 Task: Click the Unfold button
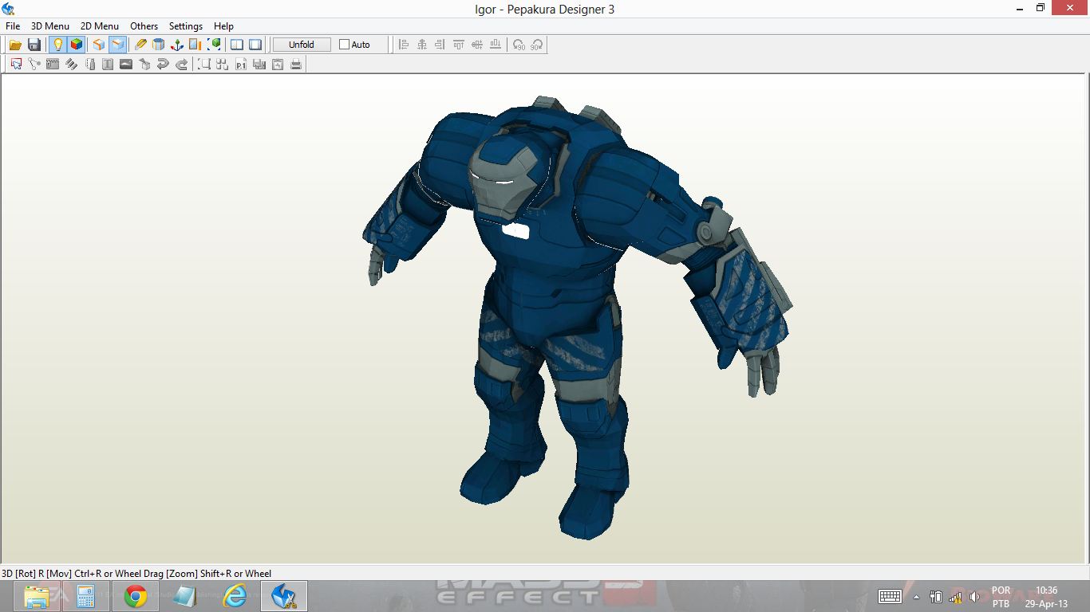pyautogui.click(x=302, y=45)
